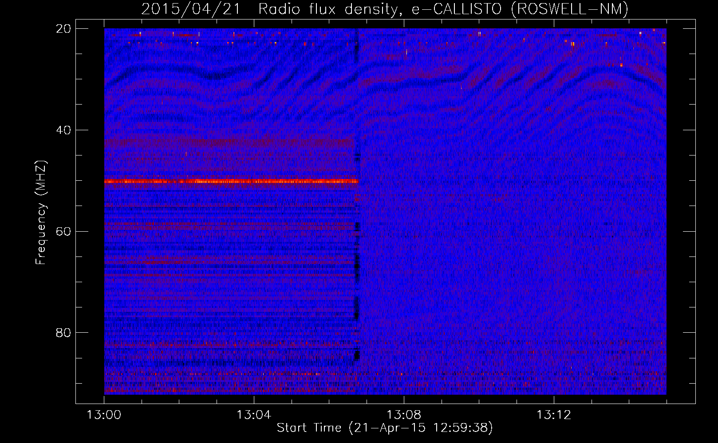Click the '13:04' time tick label

point(254,415)
